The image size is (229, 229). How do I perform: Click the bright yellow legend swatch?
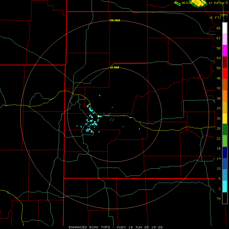click(x=225, y=119)
